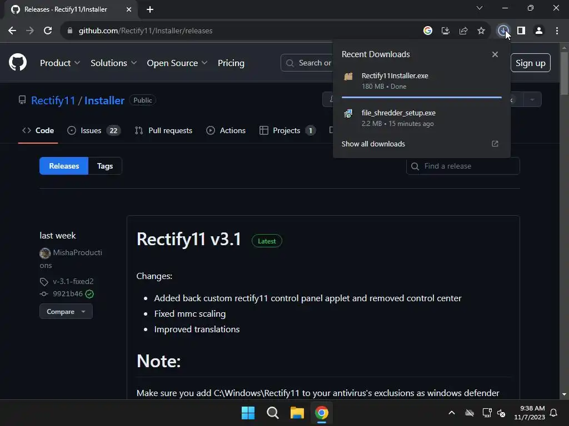Open the Pricing page
Screen dimensions: 569x426
(x=231, y=63)
